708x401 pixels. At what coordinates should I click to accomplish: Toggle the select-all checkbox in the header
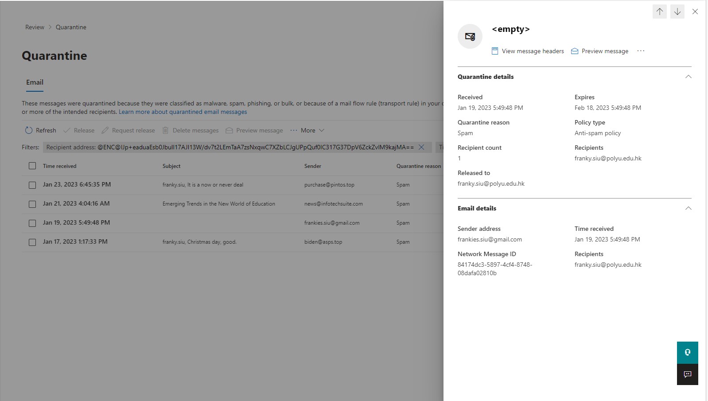click(32, 166)
